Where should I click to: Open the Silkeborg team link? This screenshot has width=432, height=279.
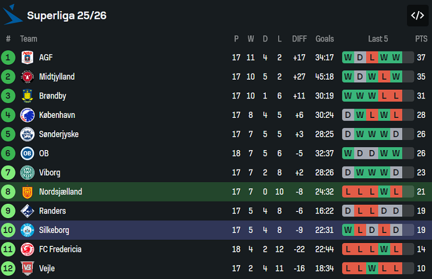point(54,230)
